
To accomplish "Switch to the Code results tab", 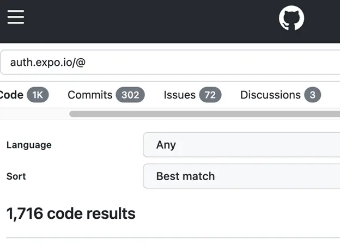I will click(11, 95).
